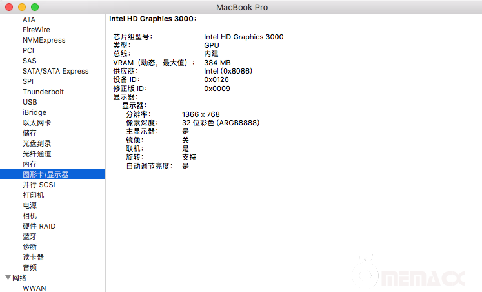
Task: Select ATA in the hardware sidebar
Action: click(x=29, y=19)
